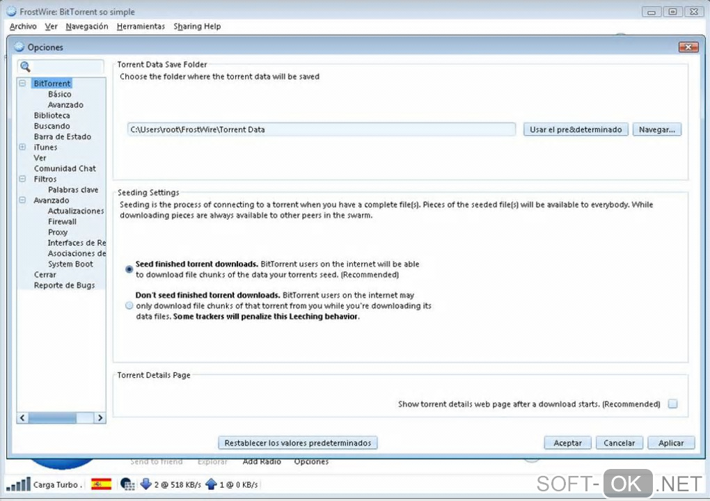Select Básico under BitTorrent

pyautogui.click(x=59, y=94)
